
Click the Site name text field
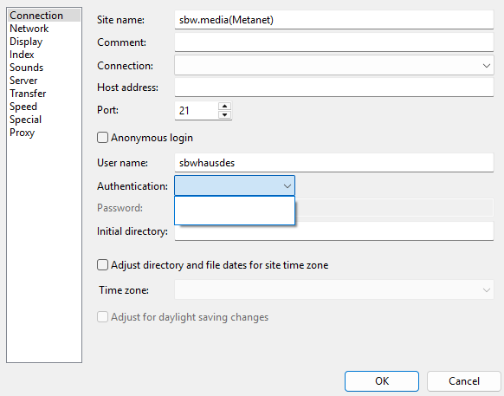[334, 20]
